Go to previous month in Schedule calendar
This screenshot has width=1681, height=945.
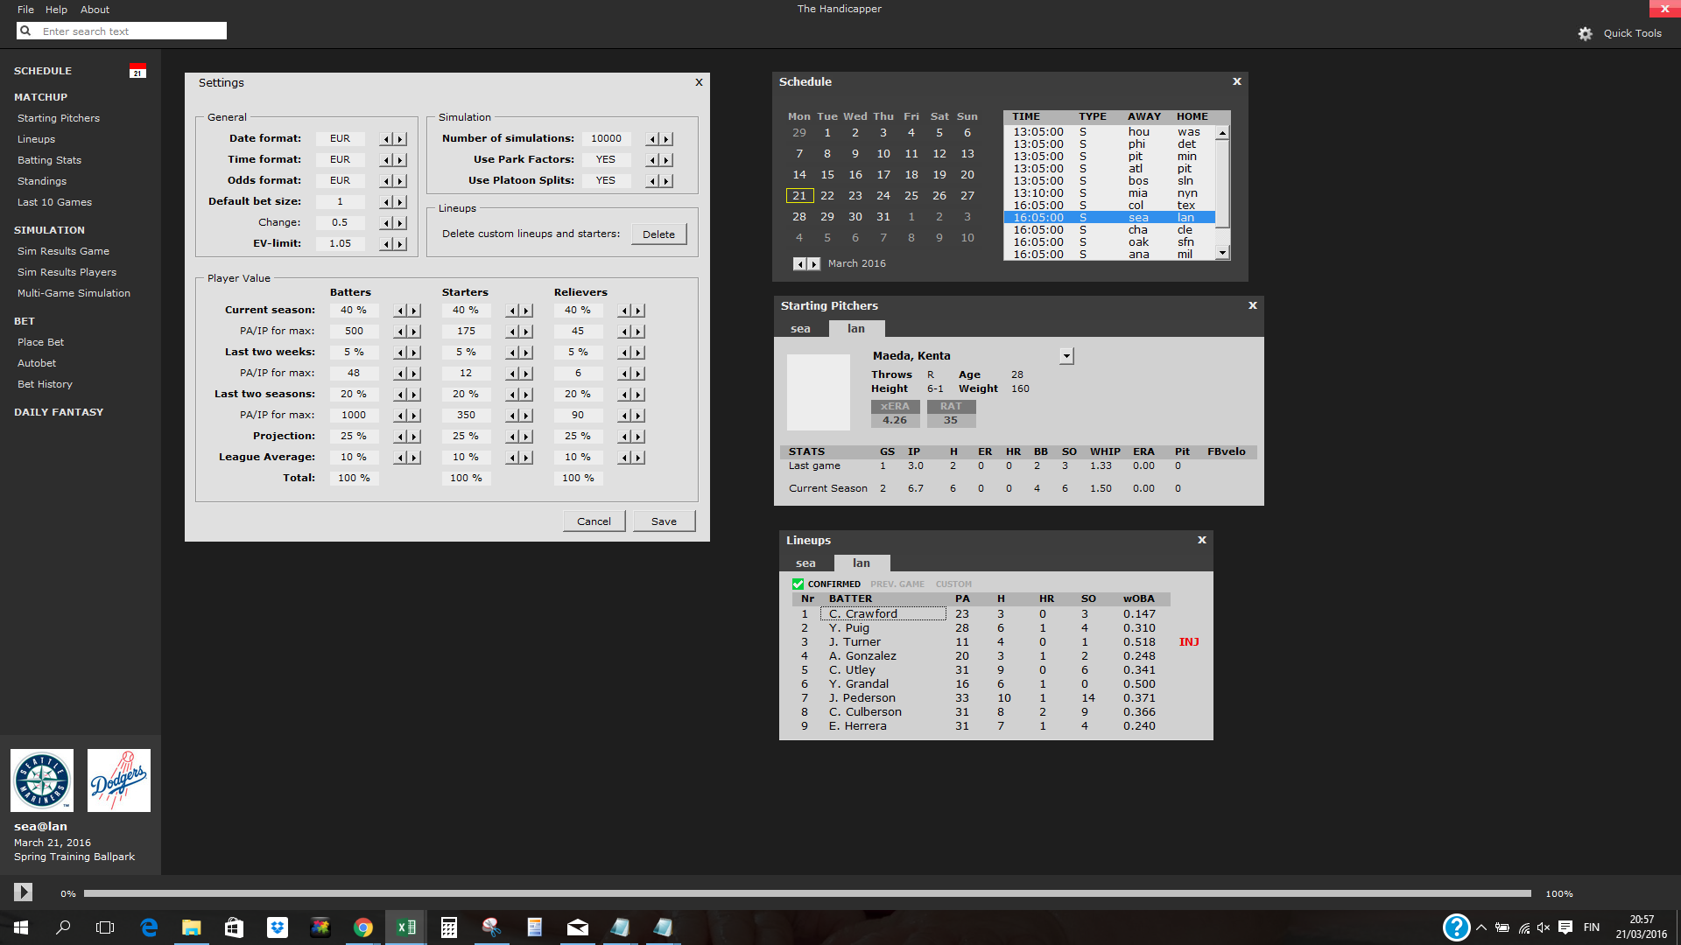798,263
